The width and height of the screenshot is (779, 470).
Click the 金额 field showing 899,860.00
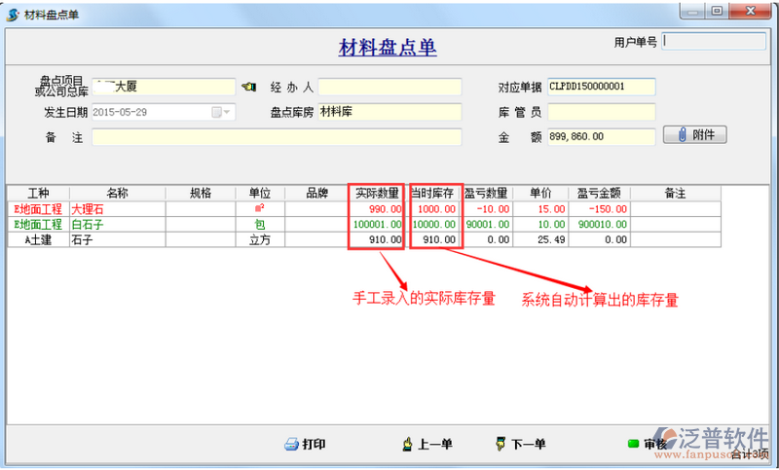tap(601, 137)
